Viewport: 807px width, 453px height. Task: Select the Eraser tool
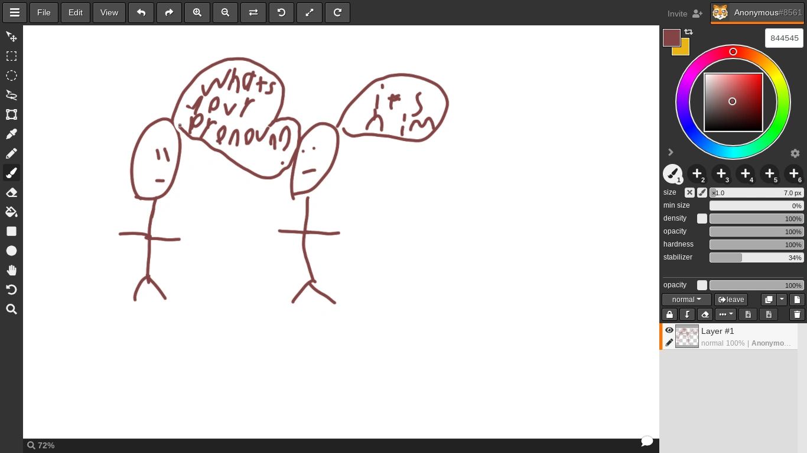11,192
